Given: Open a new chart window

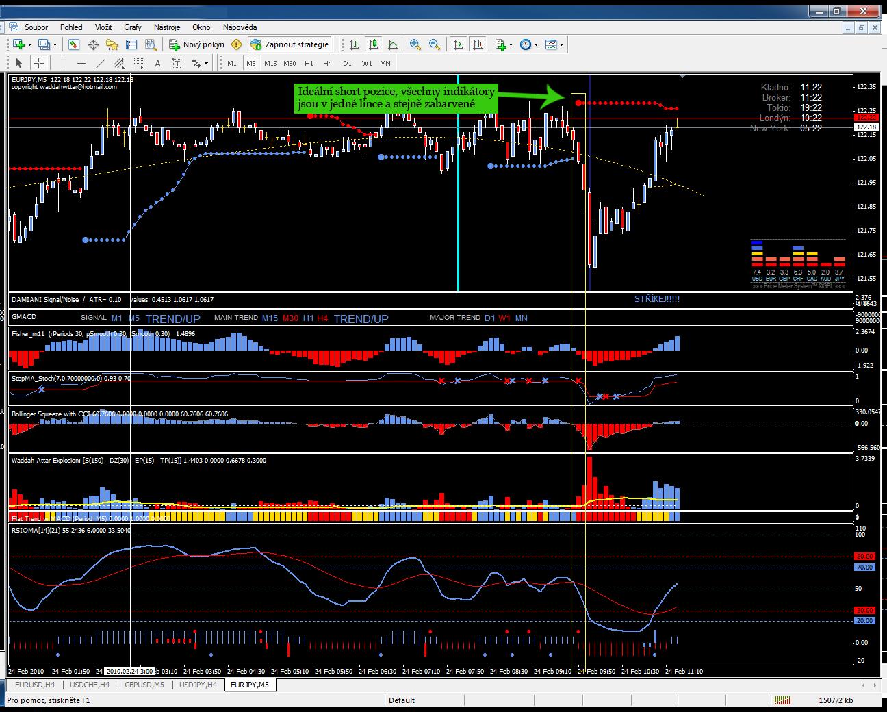Looking at the screenshot, I should tap(18, 44).
